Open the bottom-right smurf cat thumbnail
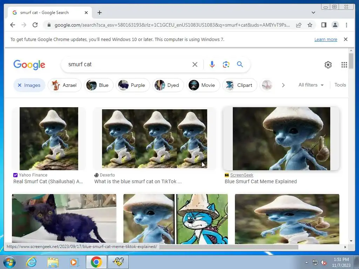 [287, 219]
